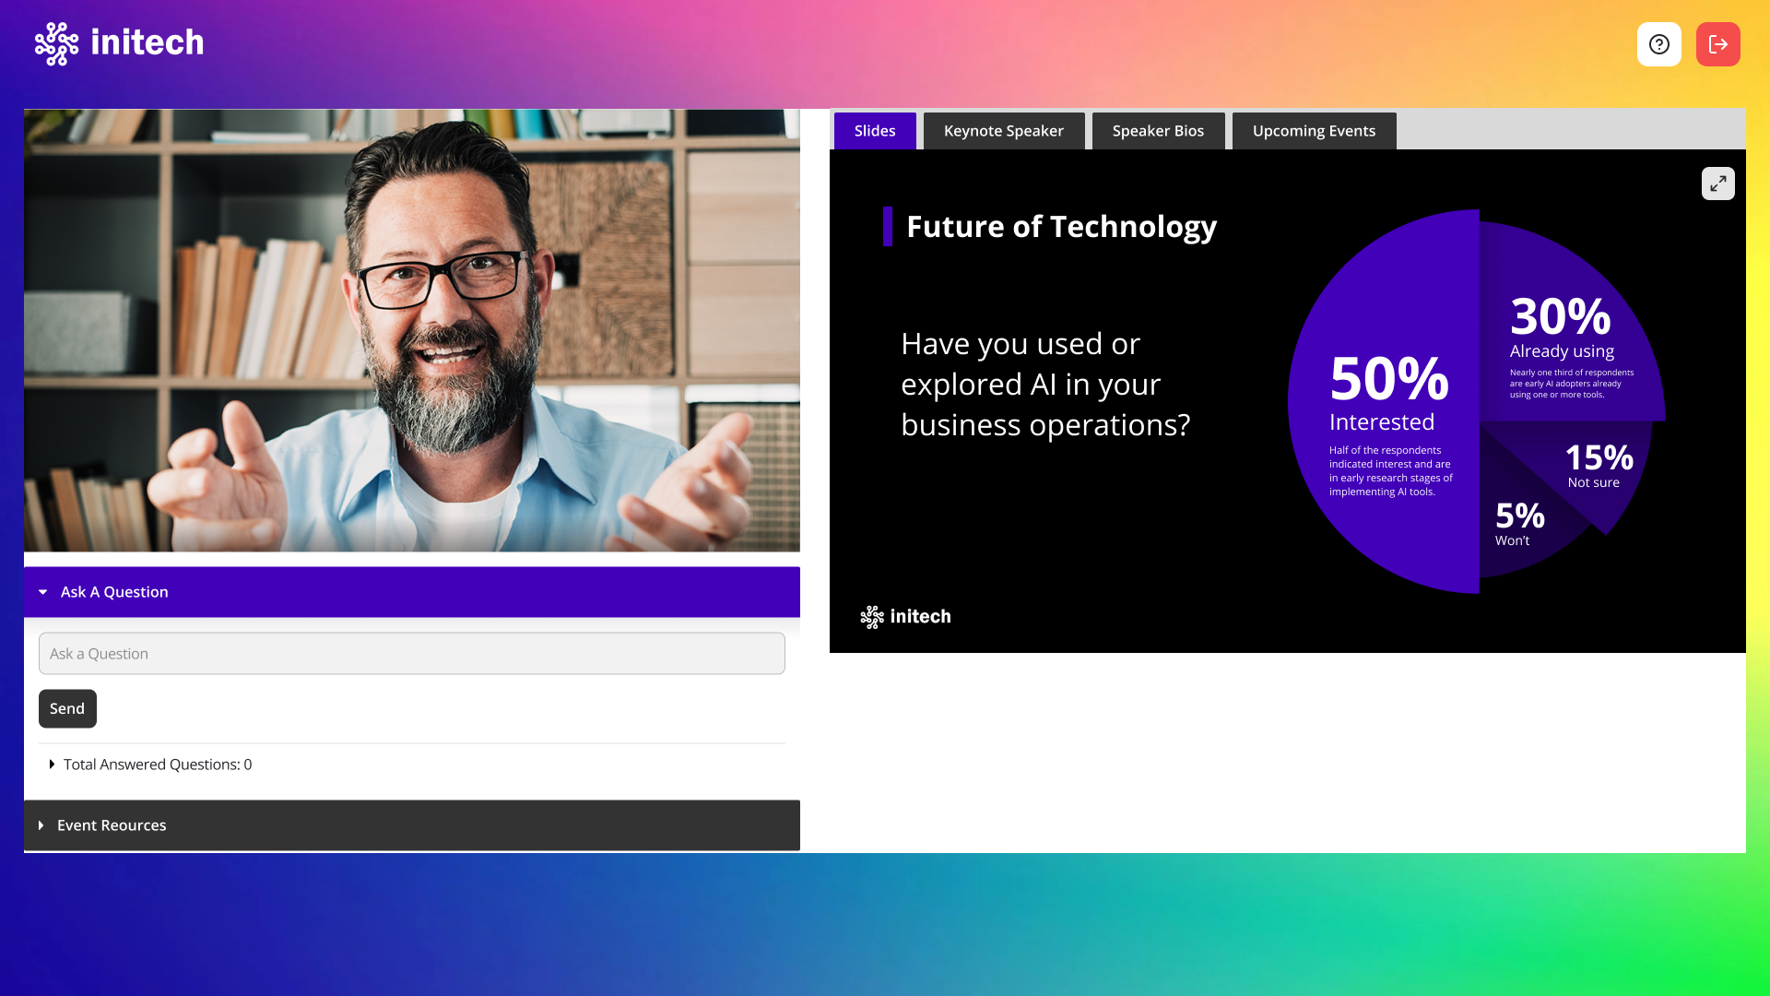Click the Speaker Bios tab
The image size is (1770, 996).
[1157, 130]
